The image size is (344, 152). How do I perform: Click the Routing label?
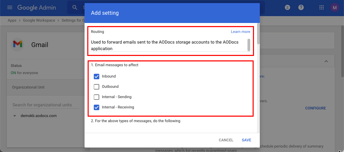(98, 32)
